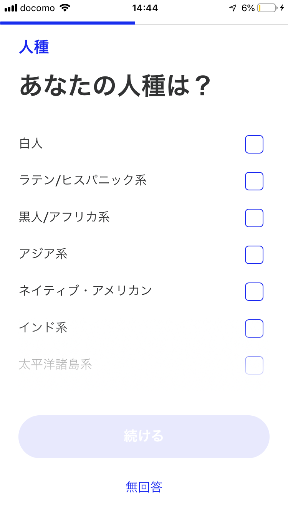This screenshot has width=288, height=512.
Task: Tap the location services arrow icon
Action: pyautogui.click(x=233, y=8)
